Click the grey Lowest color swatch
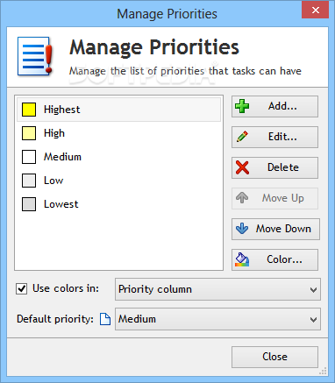 (29, 204)
